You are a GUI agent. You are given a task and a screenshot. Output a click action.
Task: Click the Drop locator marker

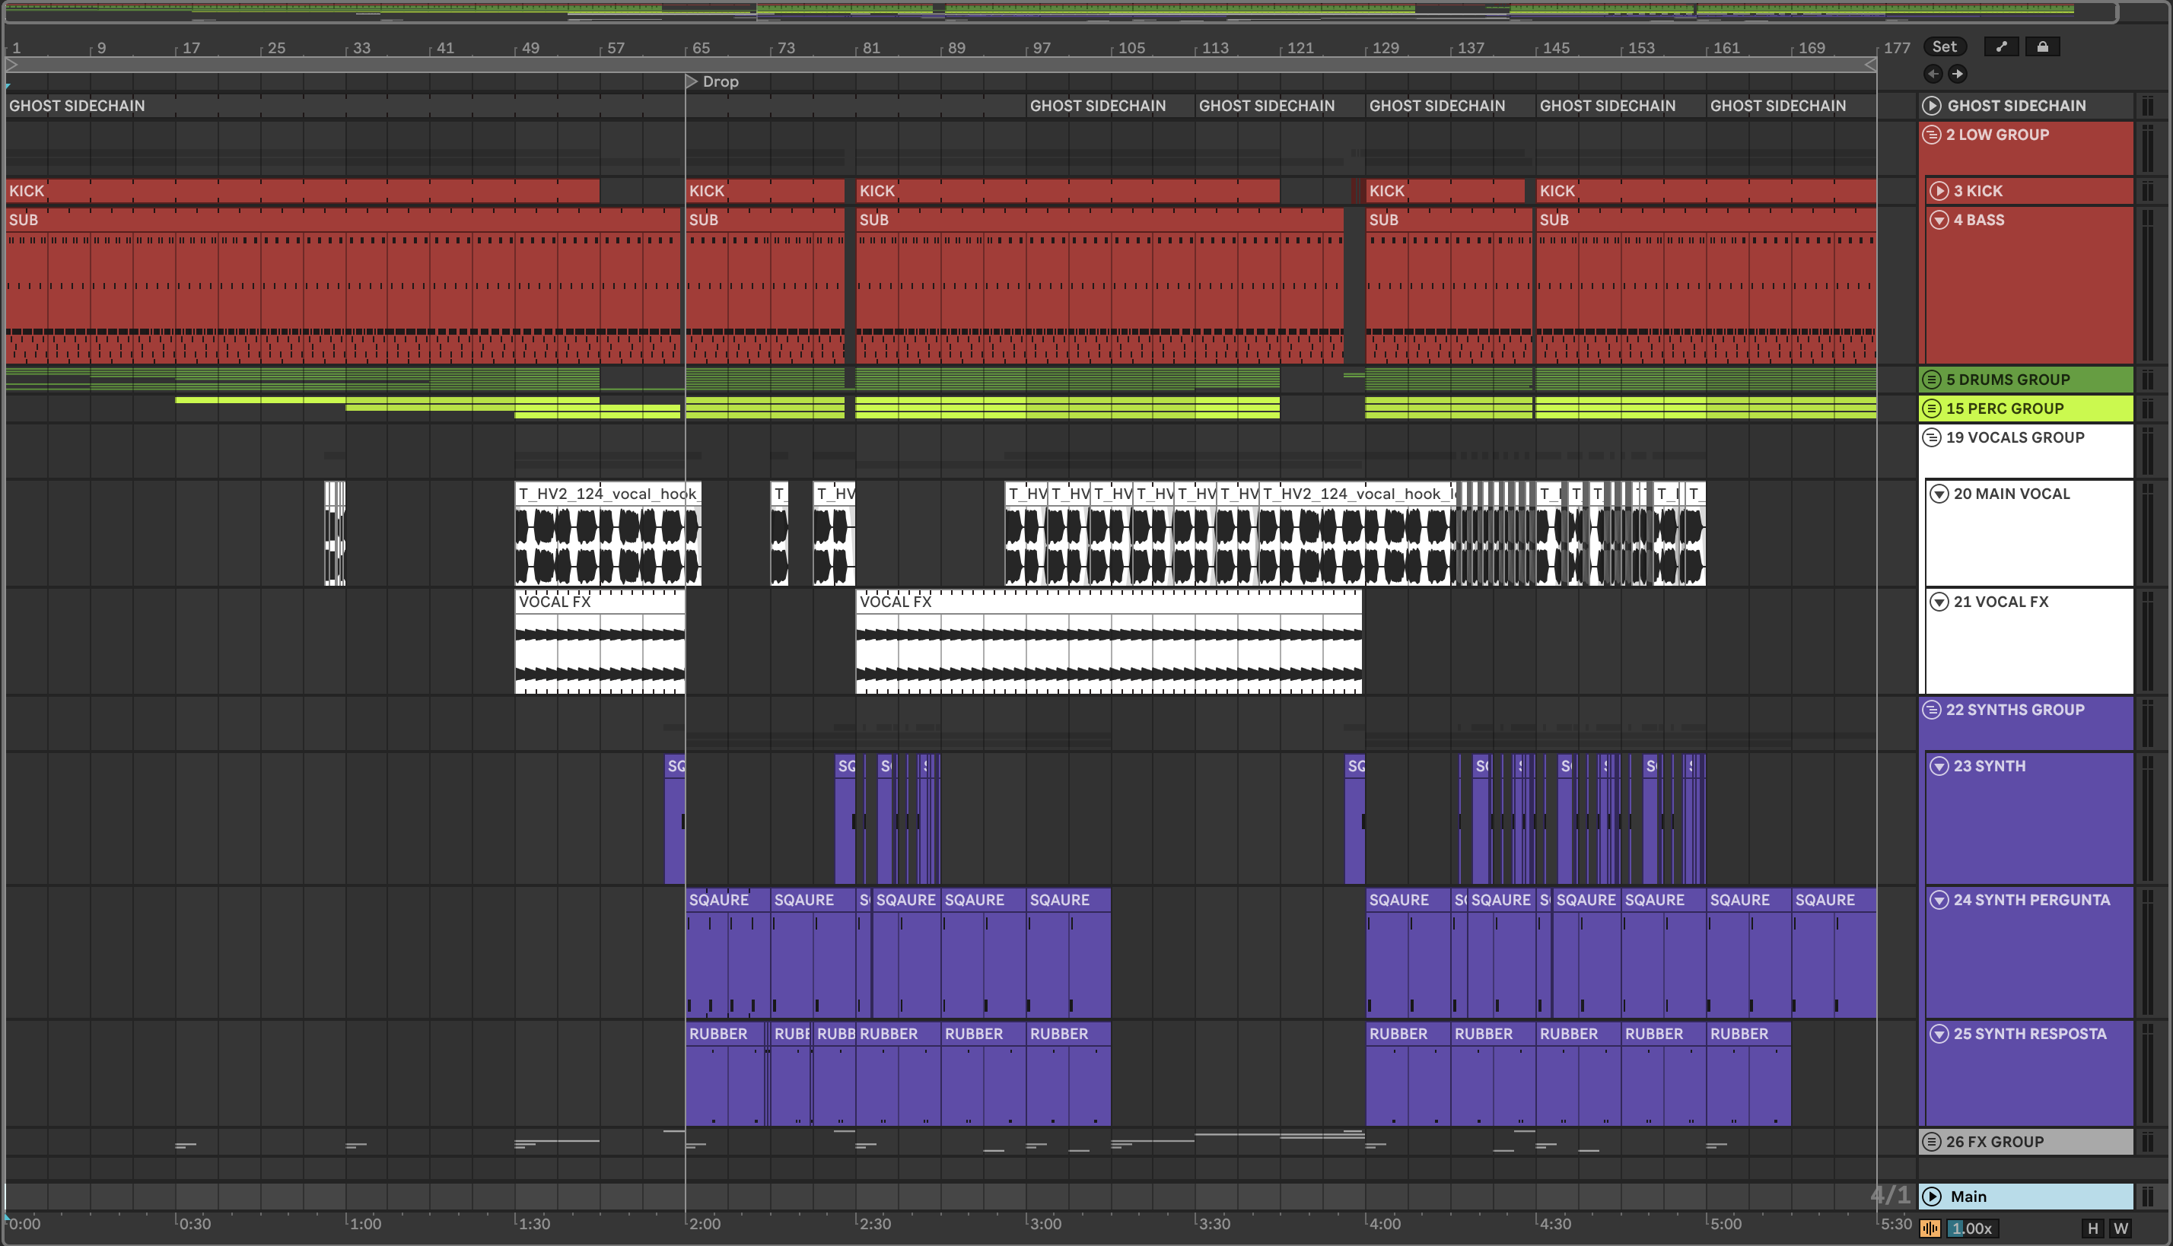tap(692, 81)
